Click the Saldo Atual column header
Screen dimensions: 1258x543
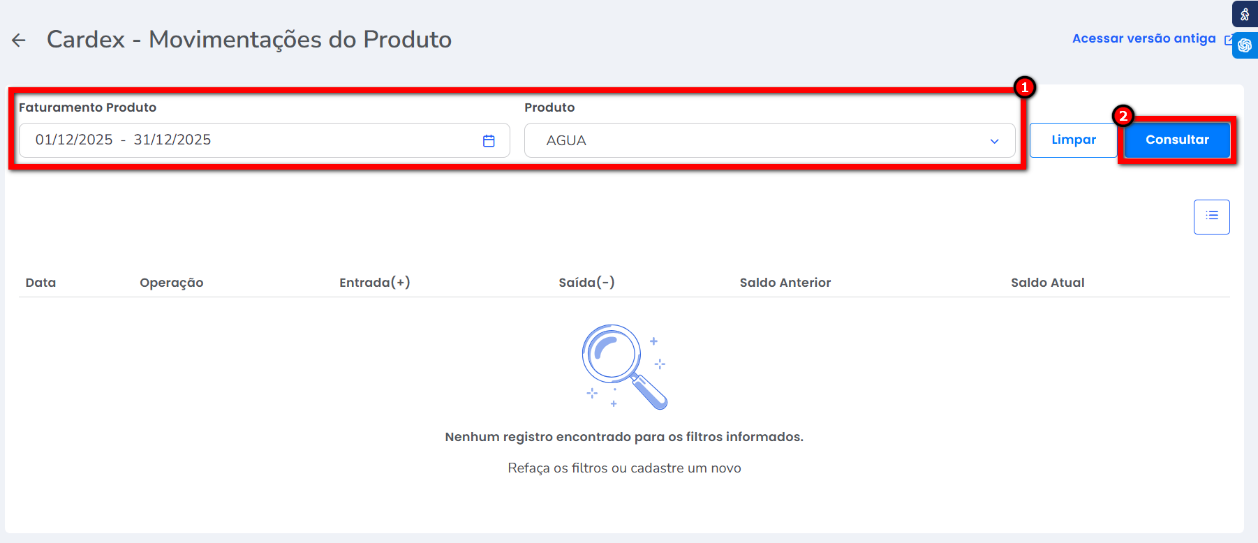click(x=1047, y=283)
